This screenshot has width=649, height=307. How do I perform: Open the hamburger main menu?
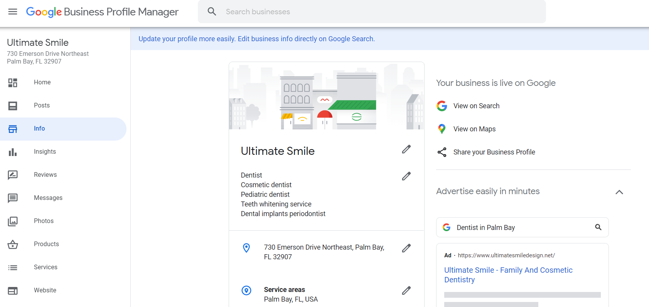[13, 12]
